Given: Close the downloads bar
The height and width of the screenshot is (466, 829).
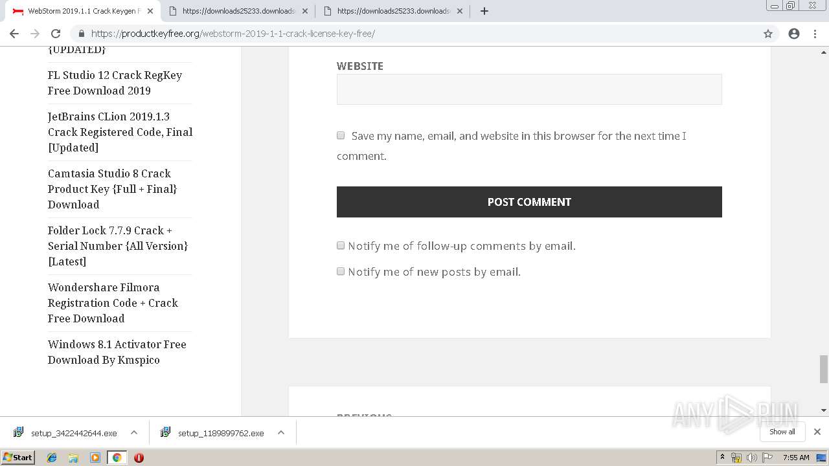Looking at the screenshot, I should click(817, 432).
